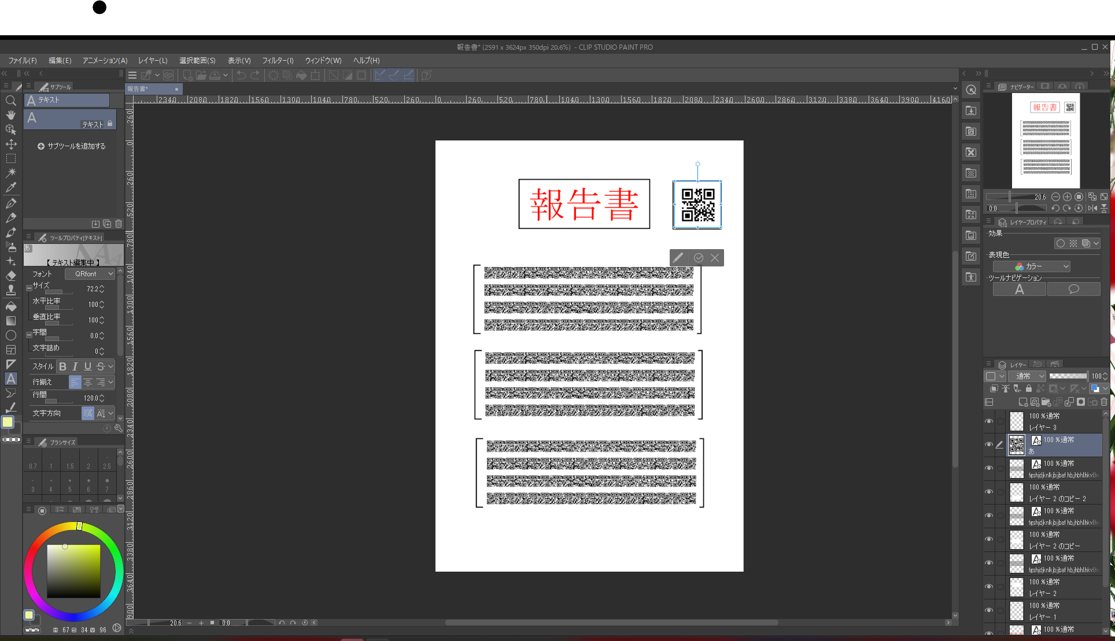Select the Fill bucket tool

click(10, 306)
